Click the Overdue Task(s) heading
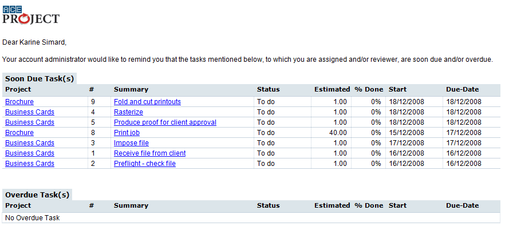505x230 pixels. 37,195
